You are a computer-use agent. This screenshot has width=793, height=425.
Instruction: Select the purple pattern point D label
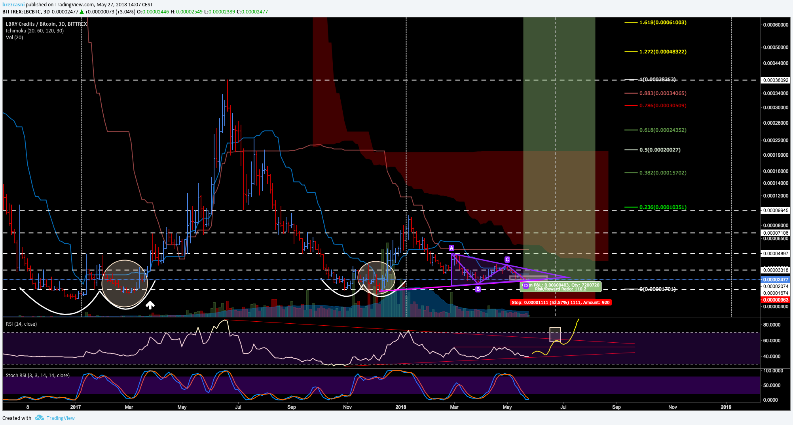click(526, 285)
